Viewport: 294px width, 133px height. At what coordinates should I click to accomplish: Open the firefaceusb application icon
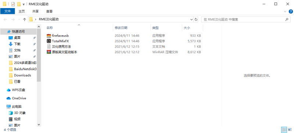coord(49,36)
